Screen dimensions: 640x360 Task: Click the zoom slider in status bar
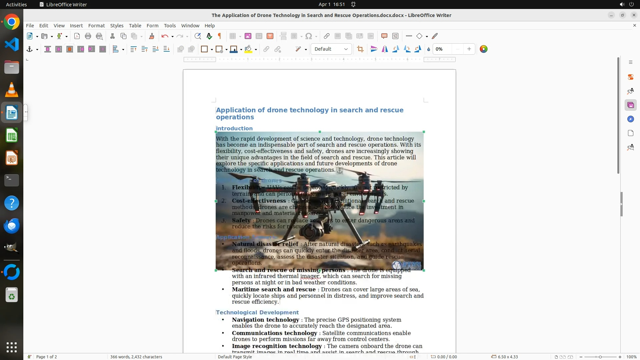pos(600,357)
